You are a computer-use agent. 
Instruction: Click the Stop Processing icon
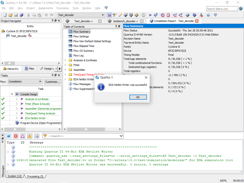pos(143,15)
